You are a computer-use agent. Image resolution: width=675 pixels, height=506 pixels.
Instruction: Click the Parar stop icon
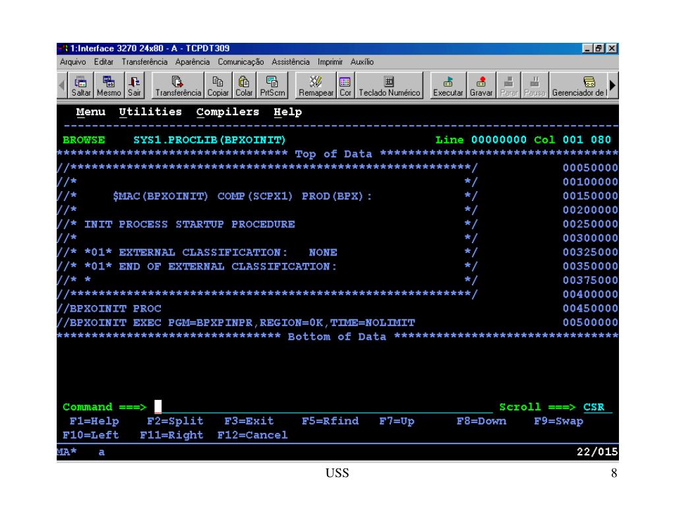click(509, 86)
